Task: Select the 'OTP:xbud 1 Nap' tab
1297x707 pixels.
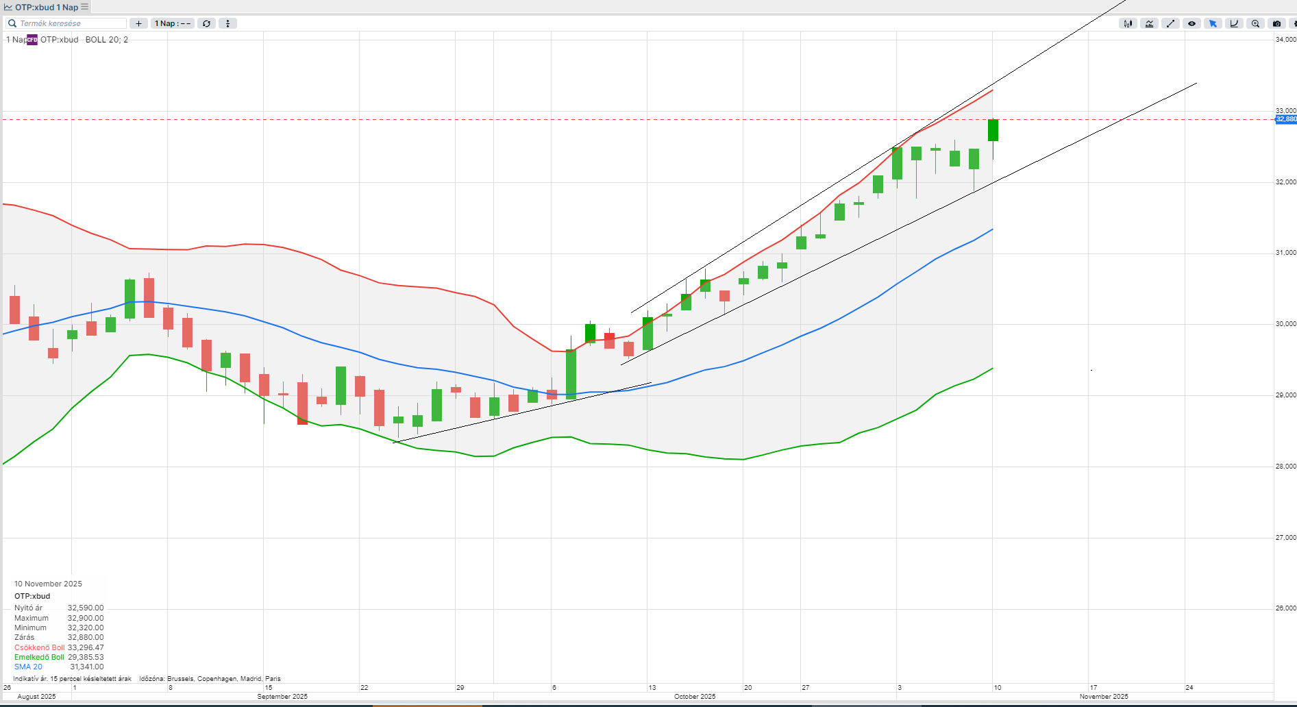Action: click(x=46, y=7)
